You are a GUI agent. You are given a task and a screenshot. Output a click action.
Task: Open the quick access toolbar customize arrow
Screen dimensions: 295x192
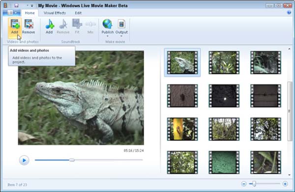32,5
